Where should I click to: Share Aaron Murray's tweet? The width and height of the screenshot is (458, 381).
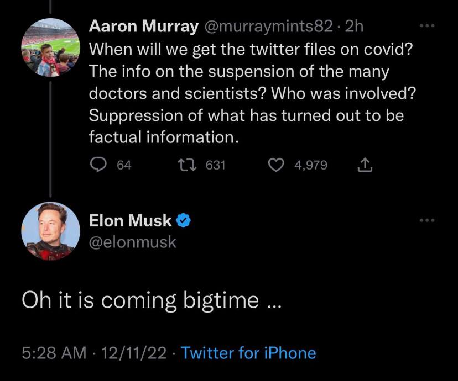pos(365,165)
